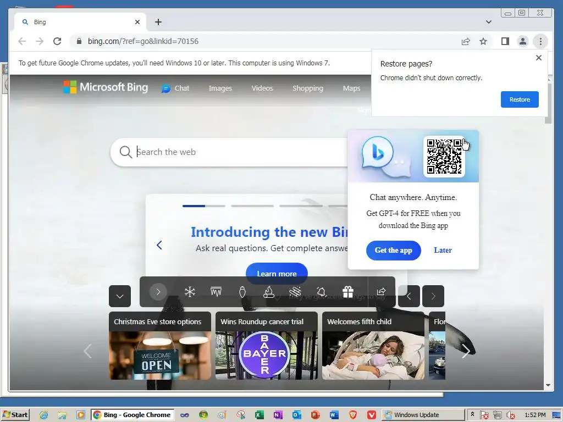Image resolution: width=563 pixels, height=422 pixels.
Task: Reload the page with refresh button
Action: point(57,41)
